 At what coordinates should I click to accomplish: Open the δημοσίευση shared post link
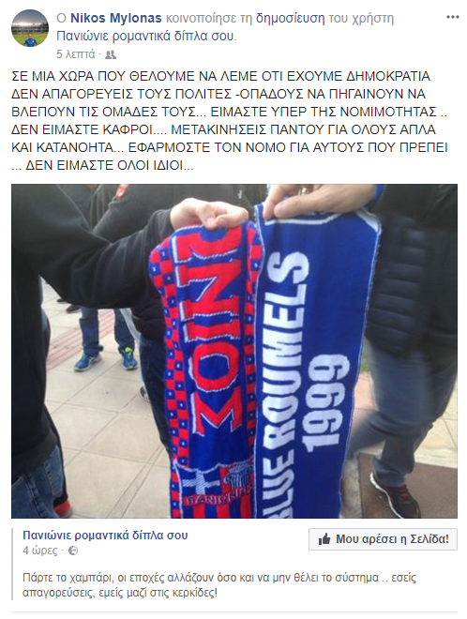290,18
